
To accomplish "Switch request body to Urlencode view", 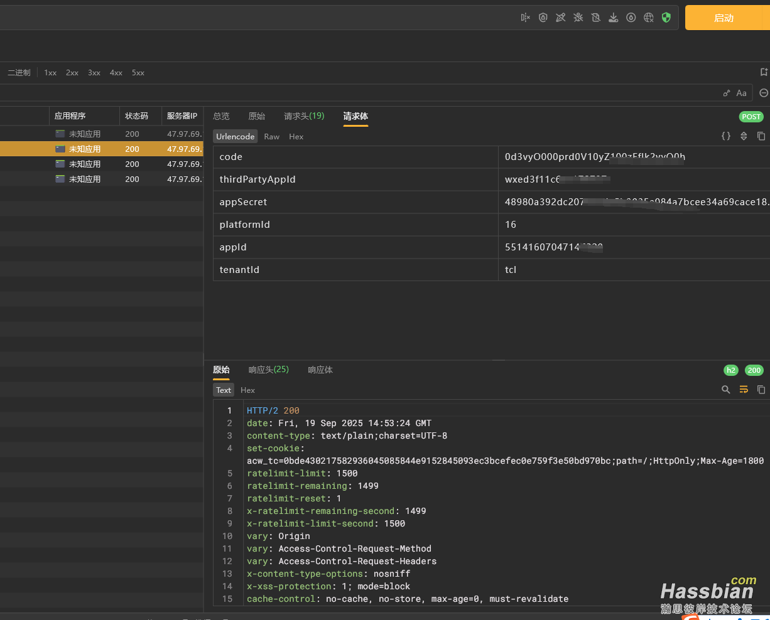I will pyautogui.click(x=236, y=137).
